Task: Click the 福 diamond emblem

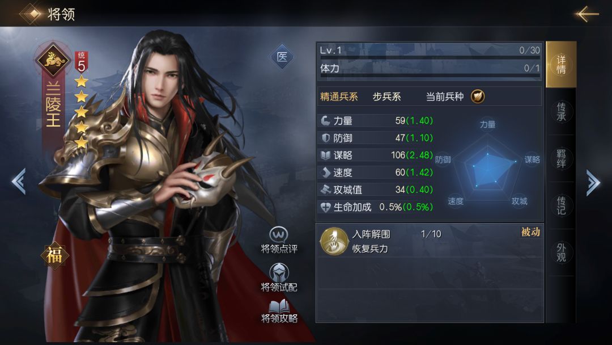Action: [x=54, y=255]
